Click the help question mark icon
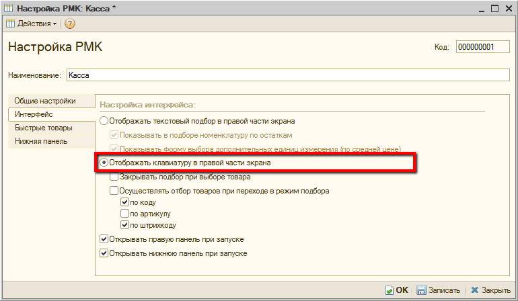The height and width of the screenshot is (301, 518). pos(70,24)
